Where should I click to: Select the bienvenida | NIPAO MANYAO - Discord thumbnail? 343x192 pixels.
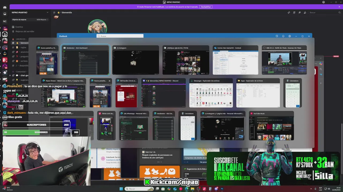[163, 93]
